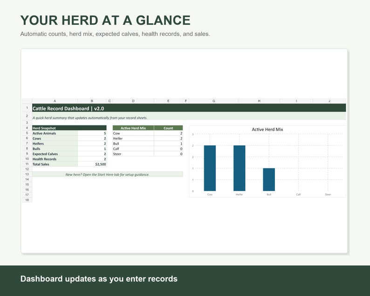This screenshot has width=370, height=296.
Task: Click 'Dashboard updates as you enter records' banner text
Action: [x=99, y=279]
